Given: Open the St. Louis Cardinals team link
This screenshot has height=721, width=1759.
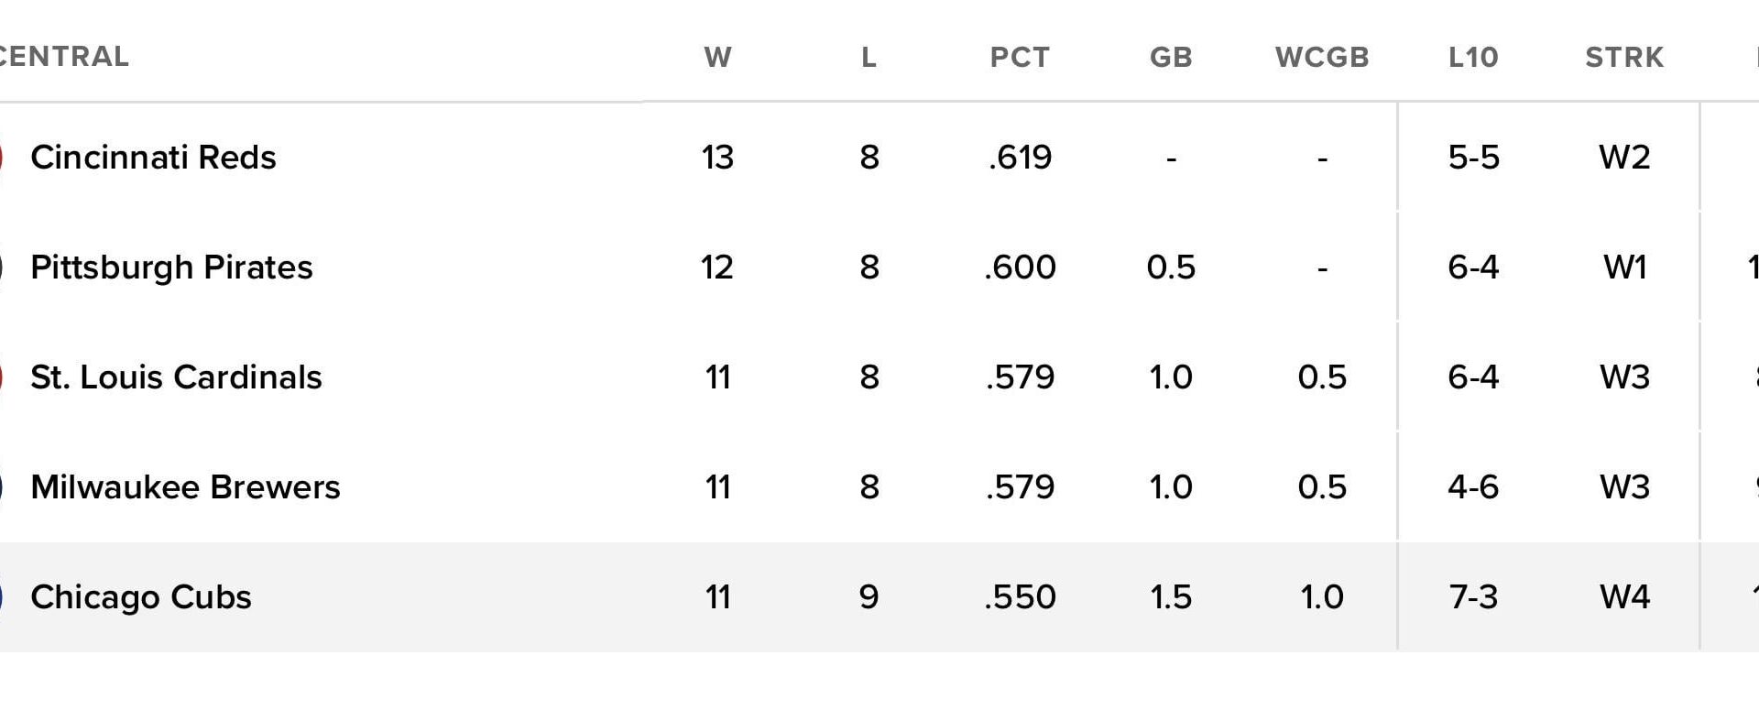Looking at the screenshot, I should [176, 377].
